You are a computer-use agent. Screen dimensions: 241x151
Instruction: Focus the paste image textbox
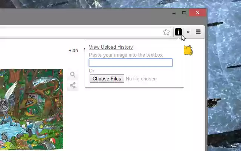coord(131,63)
